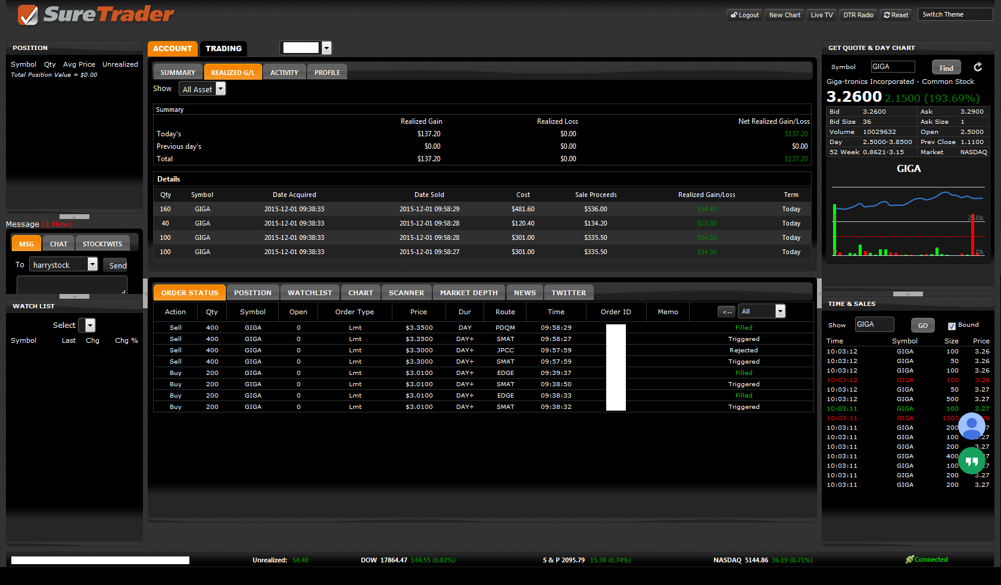The width and height of the screenshot is (1001, 585).
Task: Click Find to get the quote
Action: tap(946, 68)
